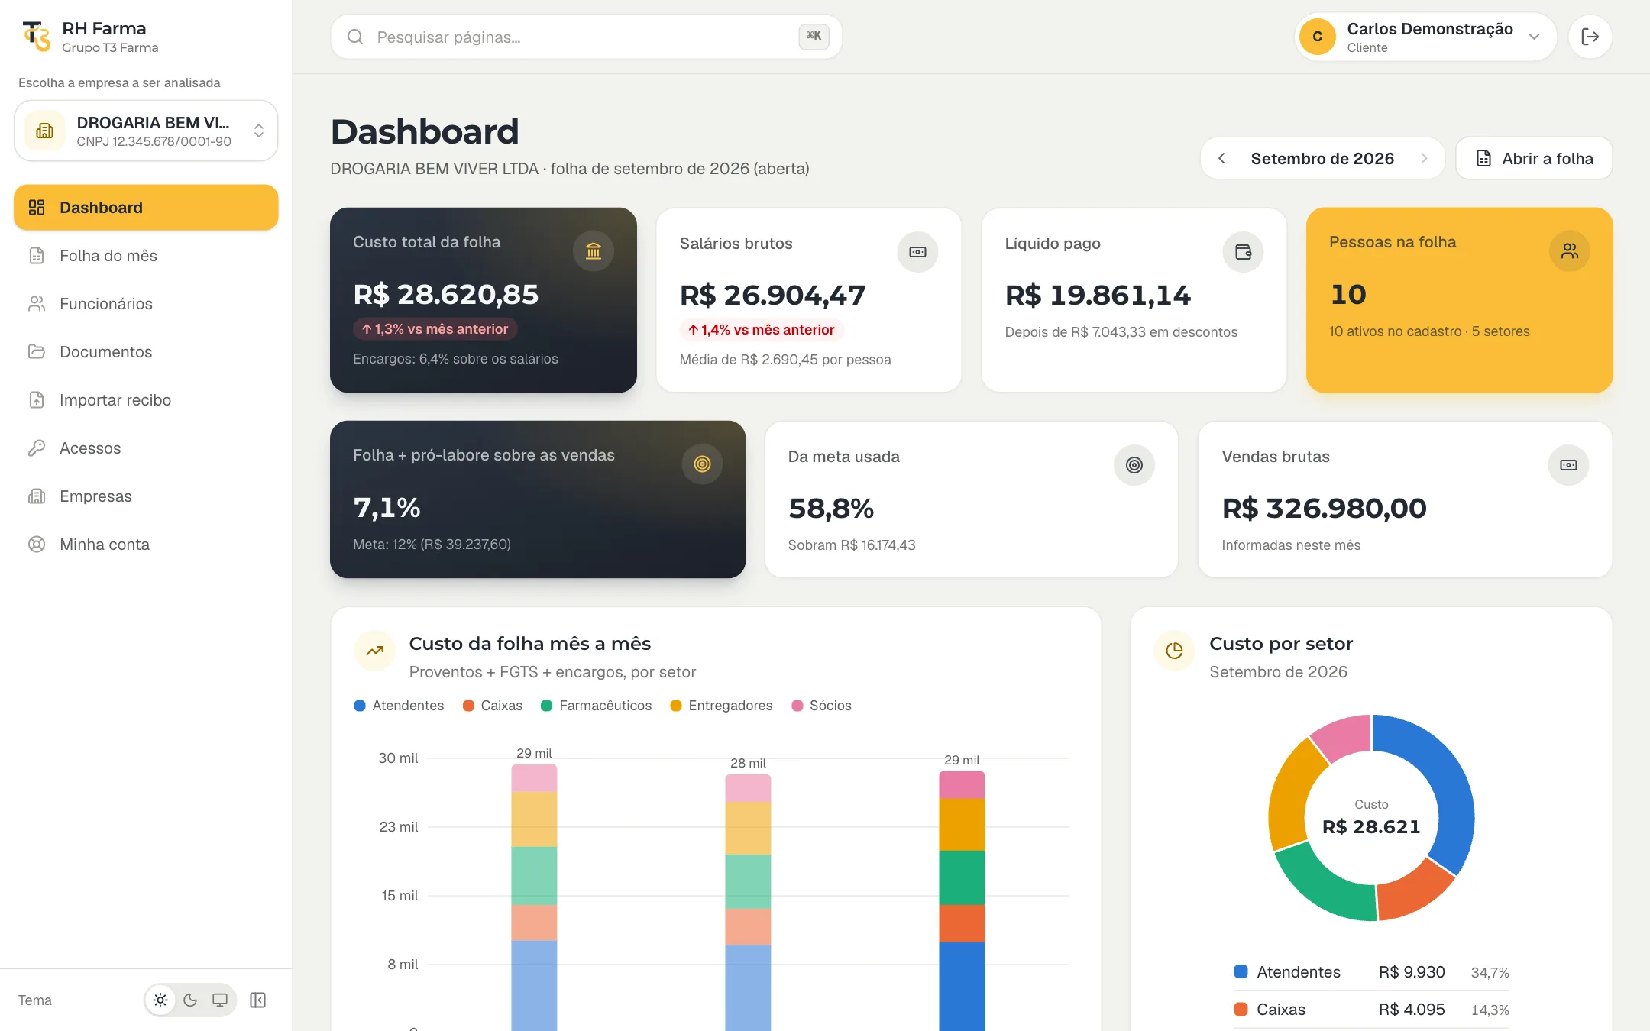
Task: Open Funcionários in sidebar
Action: pyautogui.click(x=146, y=304)
